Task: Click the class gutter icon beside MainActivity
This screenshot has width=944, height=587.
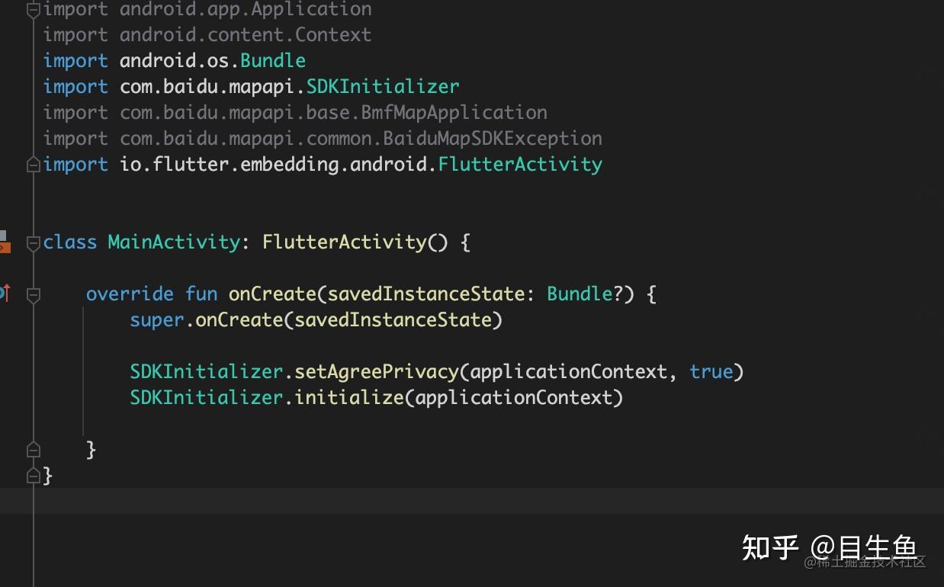Action: 4,242
